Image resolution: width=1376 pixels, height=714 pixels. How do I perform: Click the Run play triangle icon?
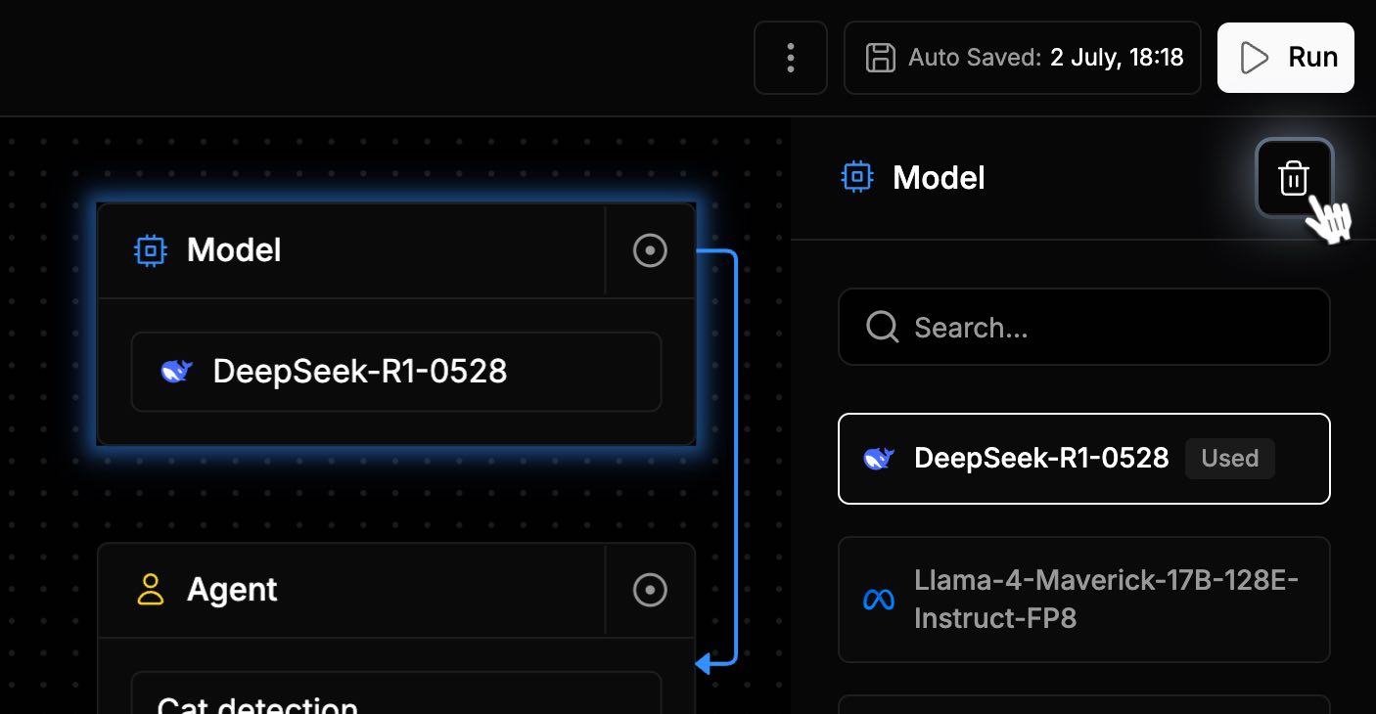(x=1254, y=58)
